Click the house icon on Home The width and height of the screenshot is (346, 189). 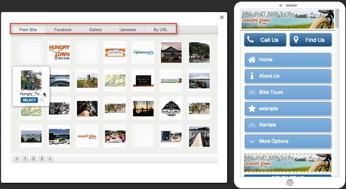[252, 60]
